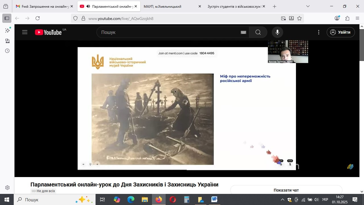Click the live stream video player
364x205 pixels.
tap(187, 108)
